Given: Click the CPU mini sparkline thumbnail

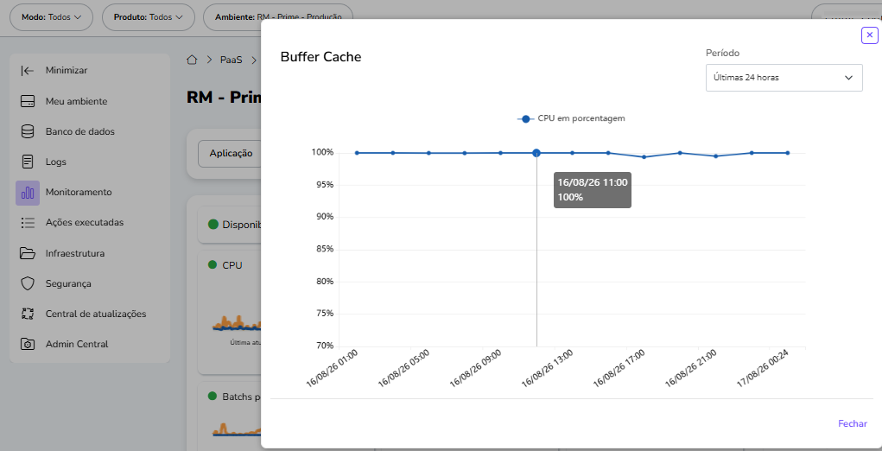Looking at the screenshot, I should (238, 323).
